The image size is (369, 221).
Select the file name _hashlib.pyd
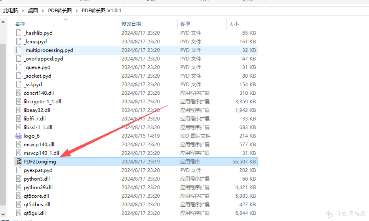tap(38, 33)
